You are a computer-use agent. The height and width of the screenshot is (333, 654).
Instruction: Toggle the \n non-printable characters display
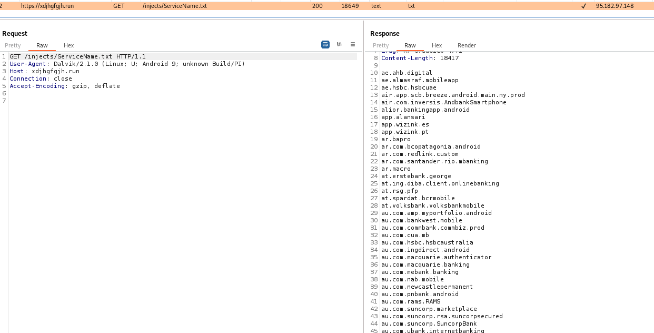(339, 44)
